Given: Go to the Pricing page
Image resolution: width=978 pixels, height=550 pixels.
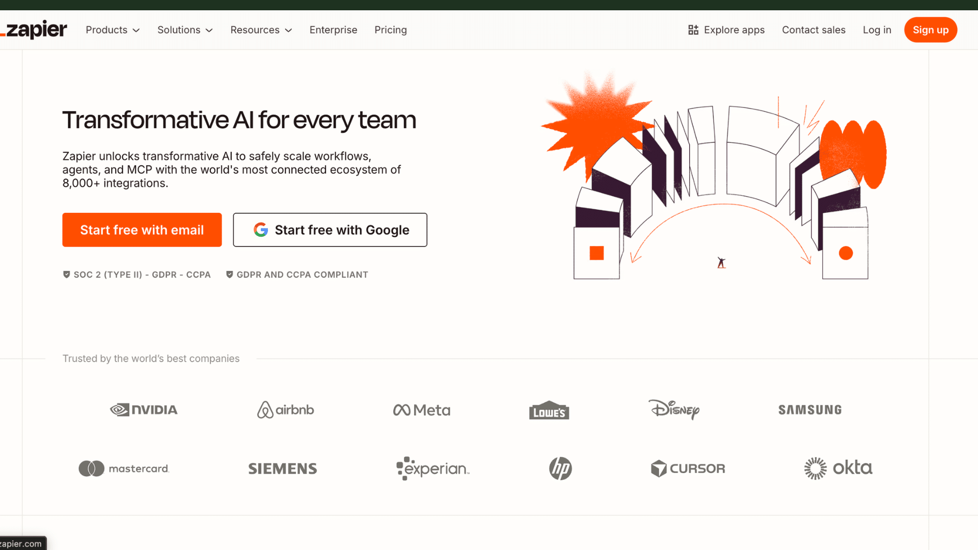Looking at the screenshot, I should click(391, 30).
